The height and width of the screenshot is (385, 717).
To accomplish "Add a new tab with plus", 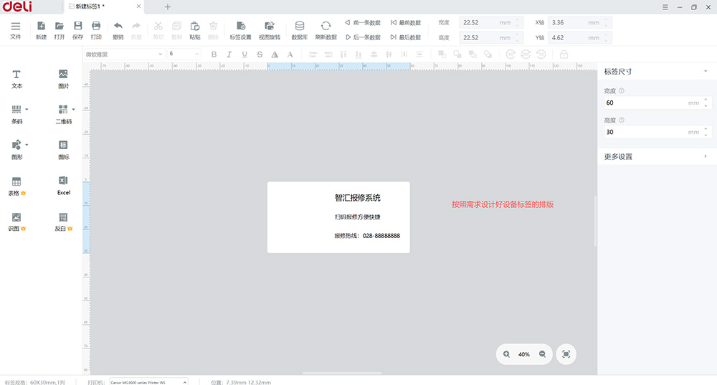I will (x=167, y=7).
